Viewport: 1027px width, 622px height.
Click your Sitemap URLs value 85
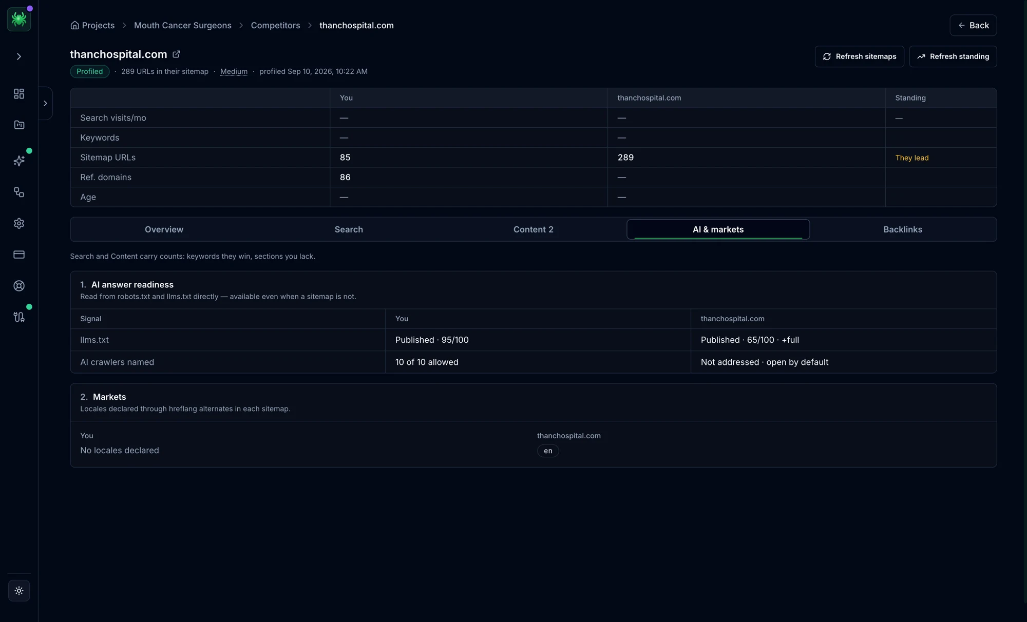[345, 158]
